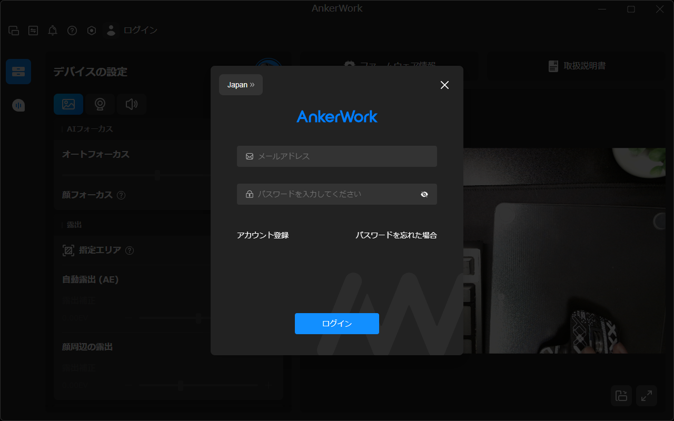This screenshot has width=674, height=421.
Task: Click the ログイン text in top toolbar
Action: click(x=141, y=31)
